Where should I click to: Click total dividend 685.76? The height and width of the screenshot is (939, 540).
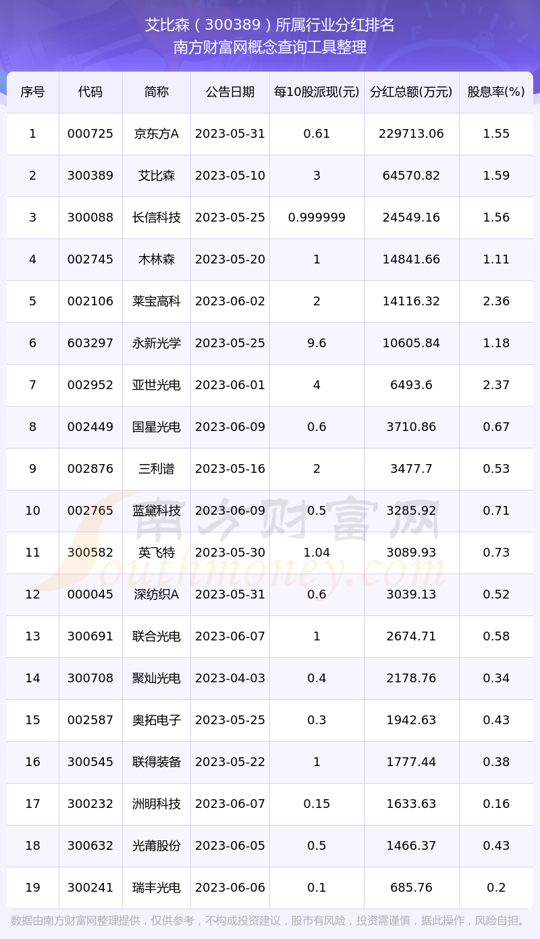412,888
